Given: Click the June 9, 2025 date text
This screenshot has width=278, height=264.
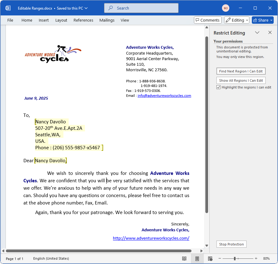Looking at the screenshot, I should 36,98.
